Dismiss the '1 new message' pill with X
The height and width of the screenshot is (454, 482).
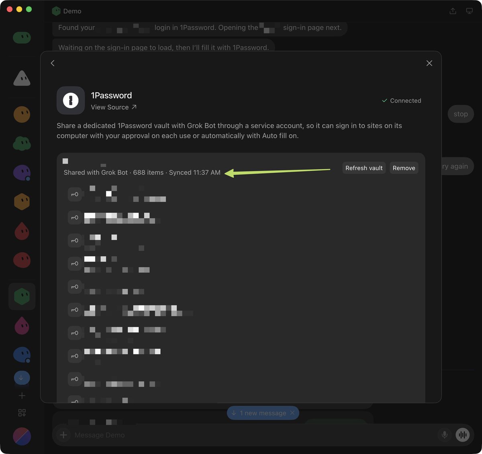292,413
